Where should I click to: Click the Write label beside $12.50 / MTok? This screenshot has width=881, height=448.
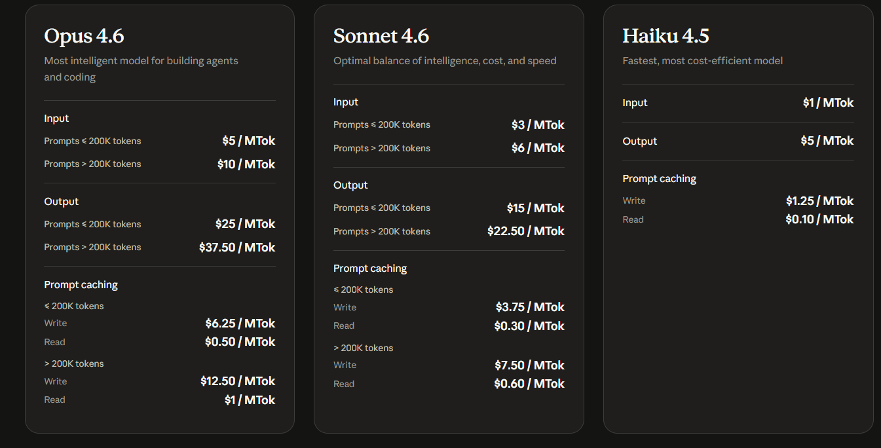tap(56, 381)
